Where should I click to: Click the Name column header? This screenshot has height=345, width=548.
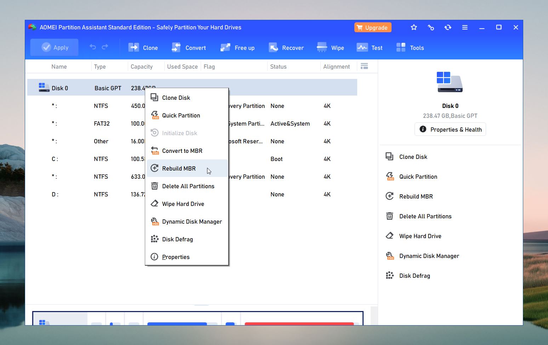pos(59,67)
